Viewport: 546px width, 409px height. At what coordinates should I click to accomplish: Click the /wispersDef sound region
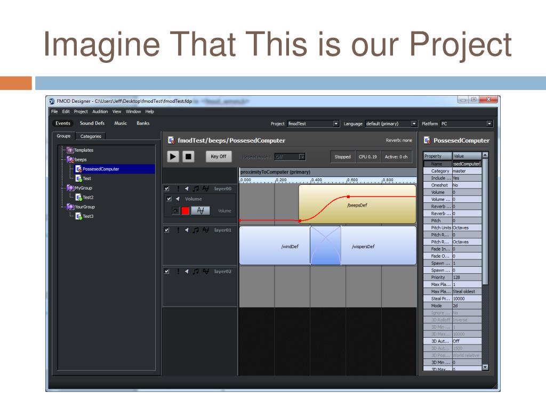tap(379, 246)
